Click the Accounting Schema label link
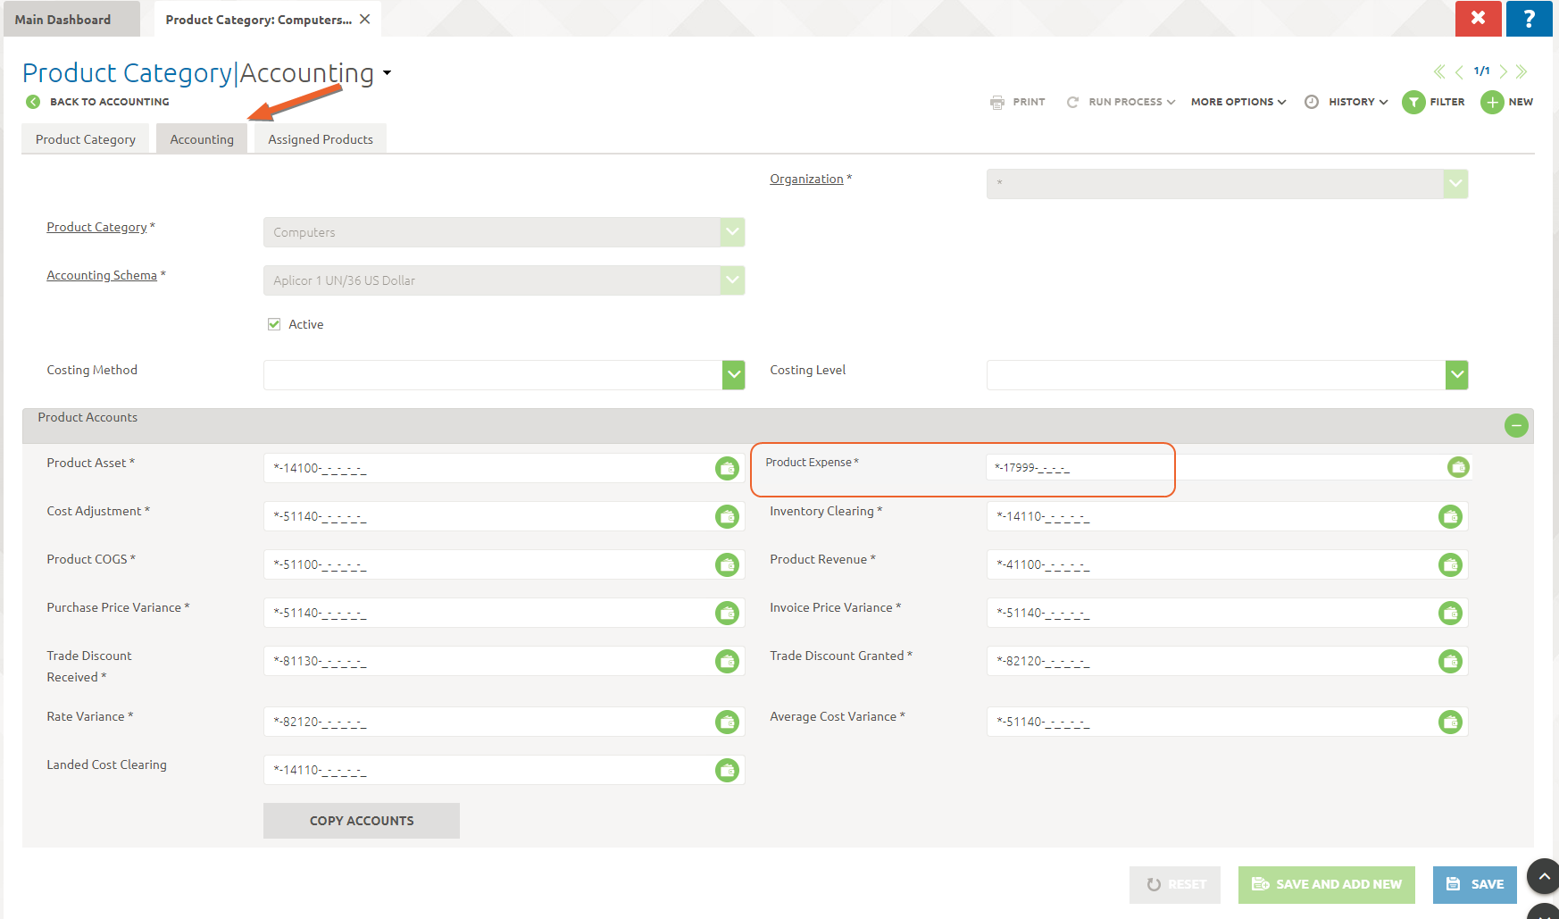 102,275
